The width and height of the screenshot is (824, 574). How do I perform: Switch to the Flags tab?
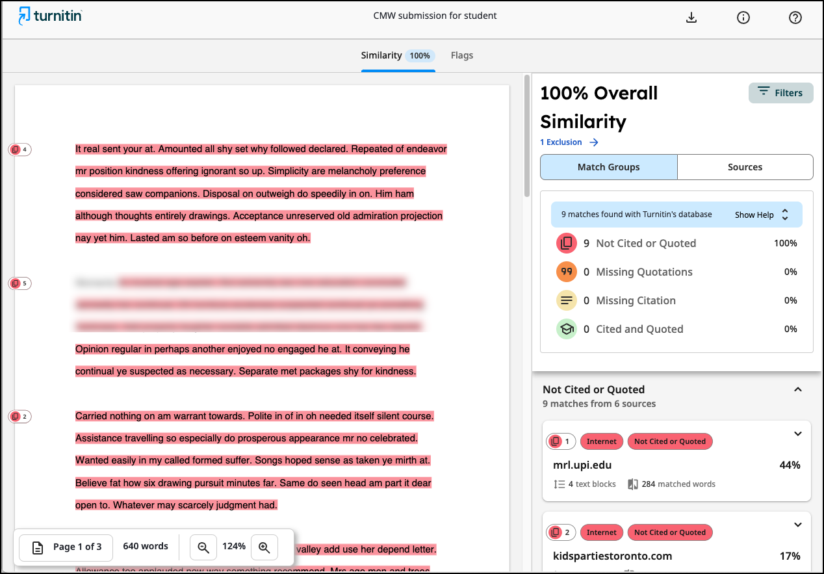(x=462, y=55)
